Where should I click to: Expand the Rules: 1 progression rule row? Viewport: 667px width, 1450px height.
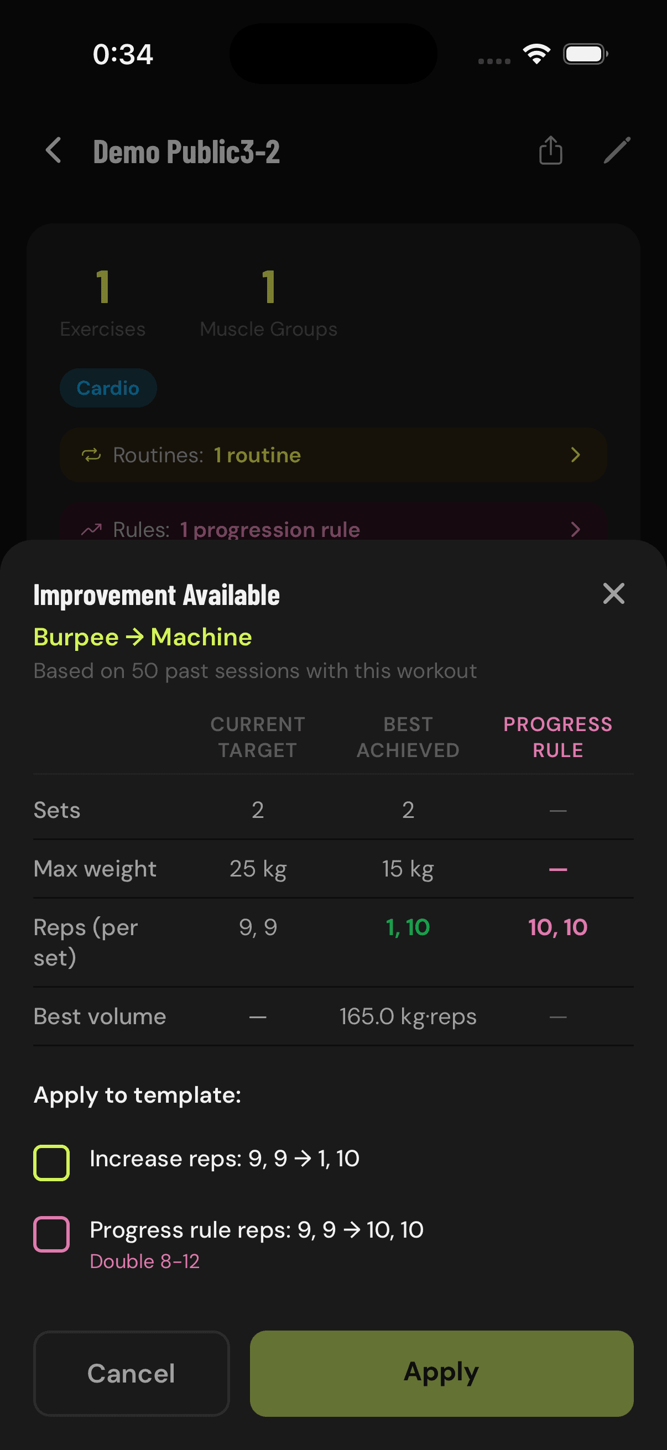point(333,529)
